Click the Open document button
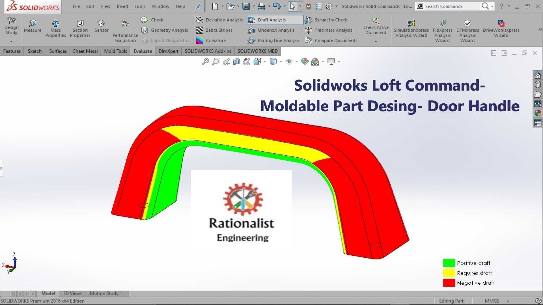This screenshot has width=543, height=305. (230, 6)
